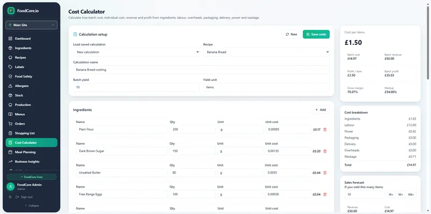Expand the Main Site selector dropdown

[x=31, y=25]
